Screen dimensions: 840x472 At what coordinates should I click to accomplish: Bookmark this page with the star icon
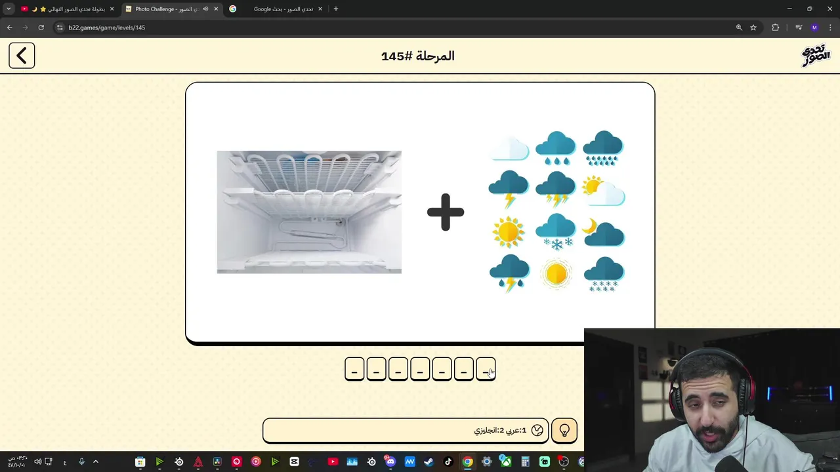(x=753, y=28)
